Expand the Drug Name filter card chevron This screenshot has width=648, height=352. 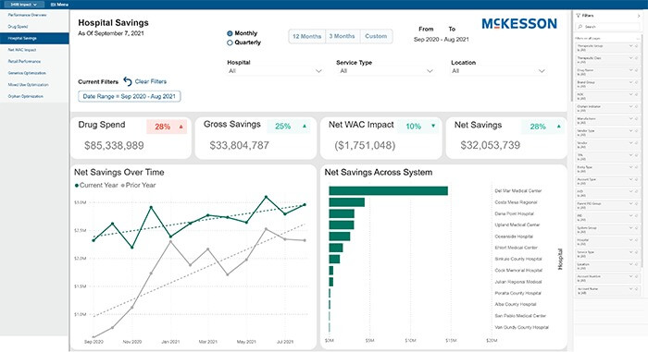[x=631, y=70]
